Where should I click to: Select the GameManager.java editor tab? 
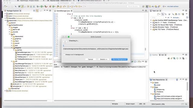63,11
